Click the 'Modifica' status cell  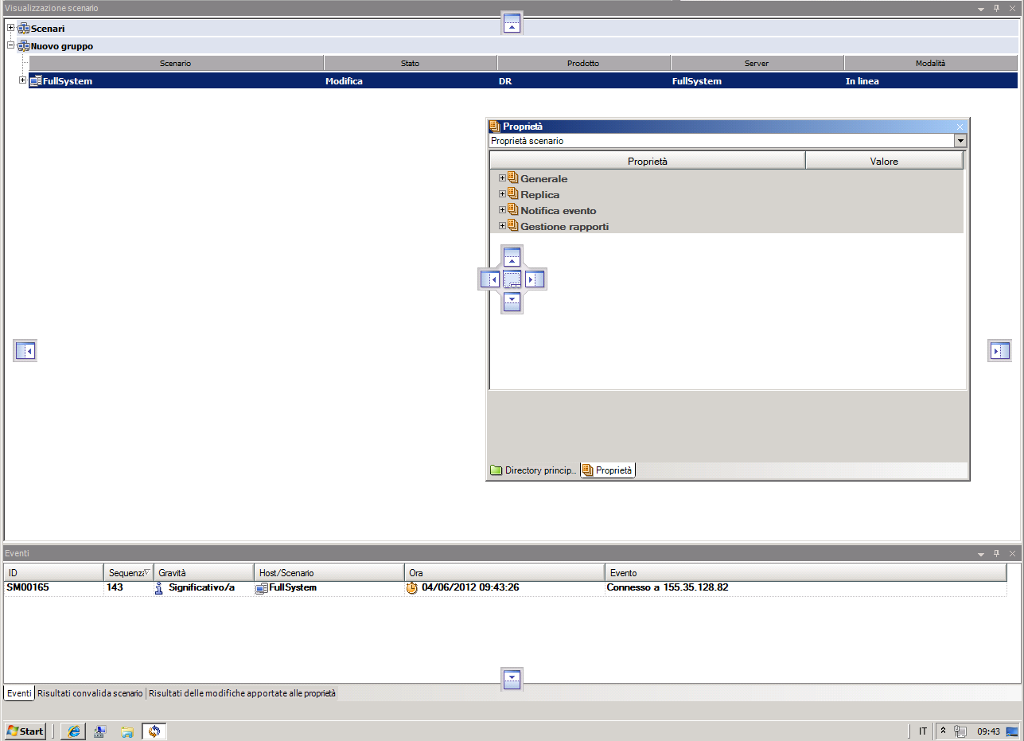pyautogui.click(x=345, y=81)
